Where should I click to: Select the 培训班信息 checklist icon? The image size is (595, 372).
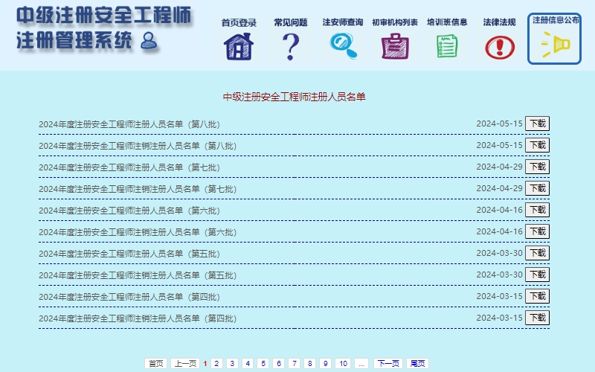[447, 46]
